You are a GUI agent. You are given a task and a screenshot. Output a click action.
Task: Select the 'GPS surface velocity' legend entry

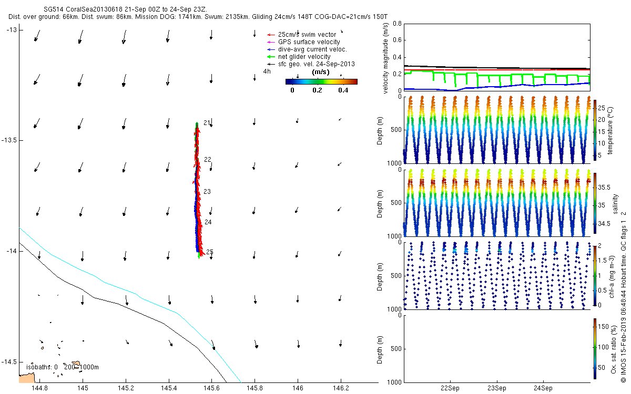click(x=304, y=42)
